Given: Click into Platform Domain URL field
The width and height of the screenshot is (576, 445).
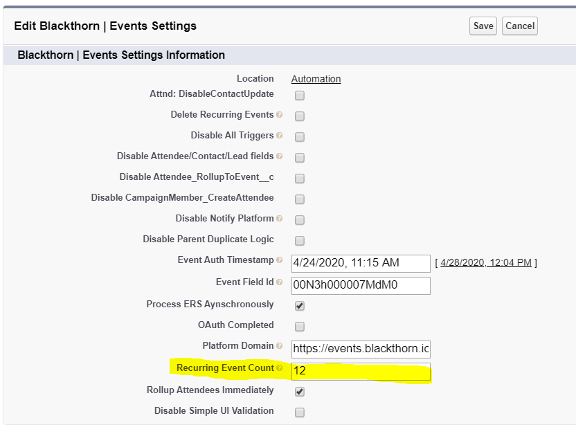Looking at the screenshot, I should click(x=361, y=349).
